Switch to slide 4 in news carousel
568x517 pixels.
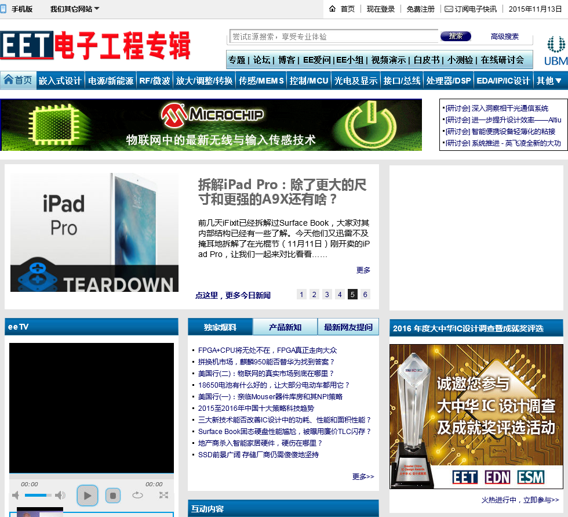[340, 294]
